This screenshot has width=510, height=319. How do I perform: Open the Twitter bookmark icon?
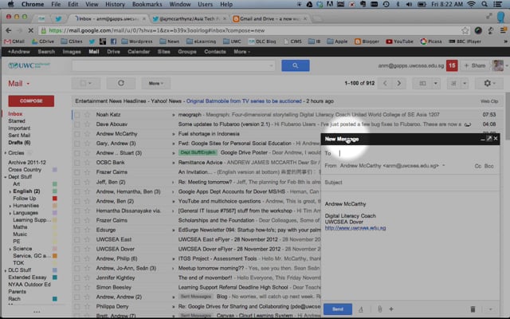92,41
